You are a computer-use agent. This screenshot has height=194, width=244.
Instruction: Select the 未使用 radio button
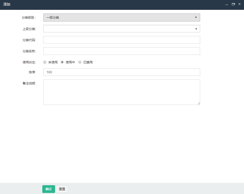click(45, 62)
